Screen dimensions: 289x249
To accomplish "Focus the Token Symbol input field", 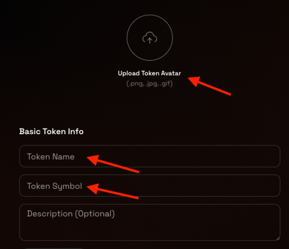I will point(150,186).
